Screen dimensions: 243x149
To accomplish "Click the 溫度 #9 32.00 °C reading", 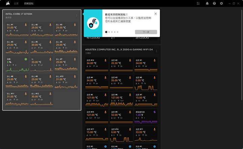I will click(116, 115).
